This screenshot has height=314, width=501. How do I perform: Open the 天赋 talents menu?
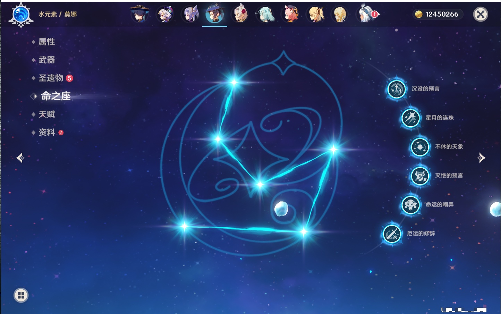(x=46, y=114)
